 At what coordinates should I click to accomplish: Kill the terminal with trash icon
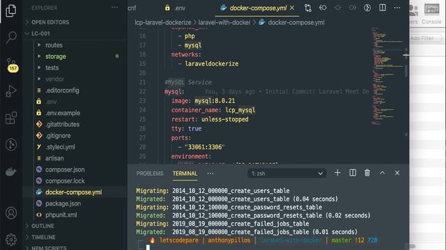367,173
